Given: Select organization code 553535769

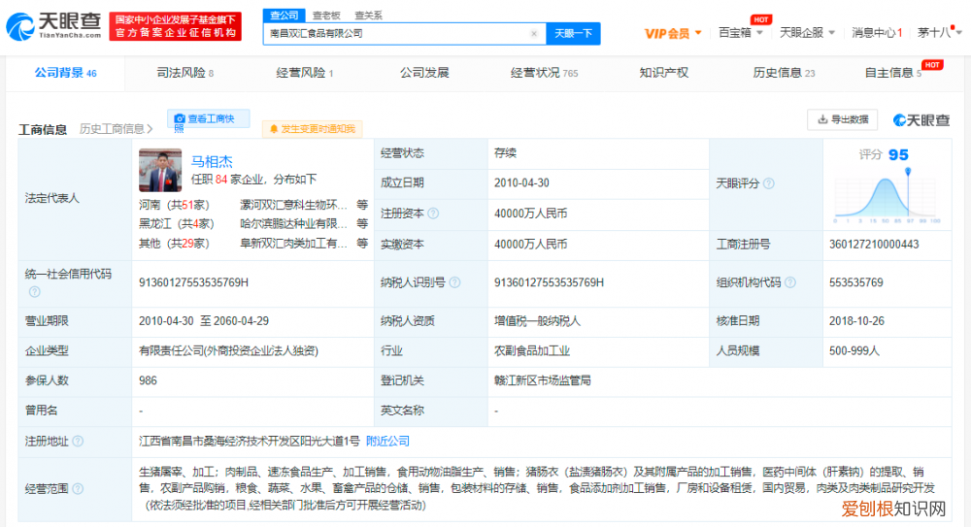Looking at the screenshot, I should coord(855,283).
